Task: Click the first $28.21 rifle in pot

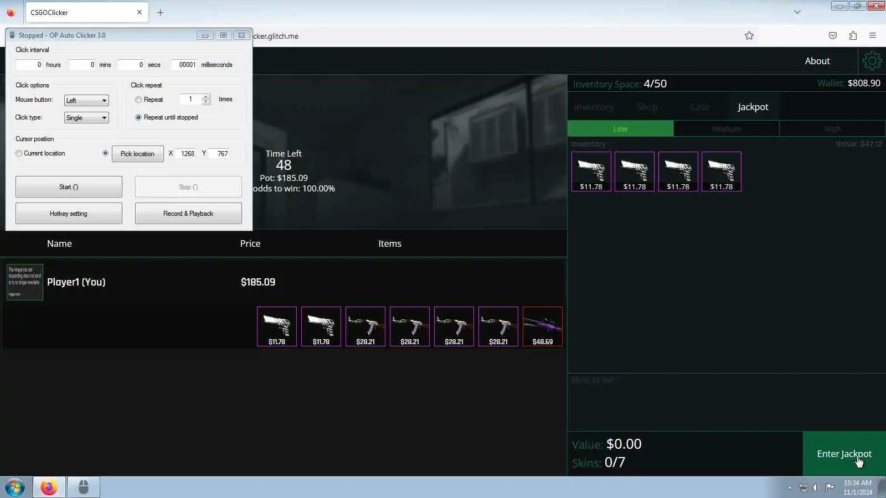Action: click(x=365, y=326)
